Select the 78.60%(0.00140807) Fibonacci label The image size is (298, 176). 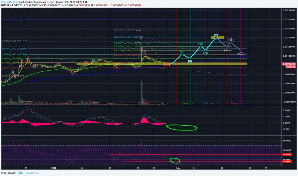click(x=127, y=37)
